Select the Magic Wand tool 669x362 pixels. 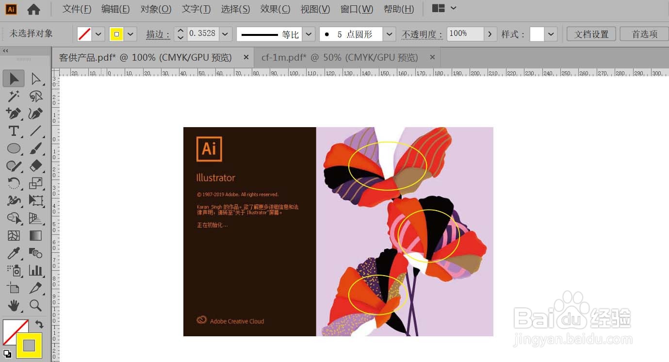click(14, 96)
